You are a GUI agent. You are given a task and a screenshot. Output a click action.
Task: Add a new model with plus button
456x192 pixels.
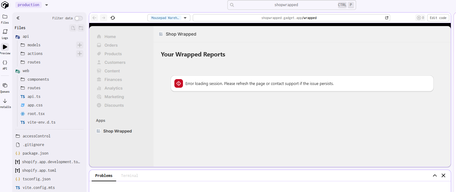pyautogui.click(x=80, y=45)
